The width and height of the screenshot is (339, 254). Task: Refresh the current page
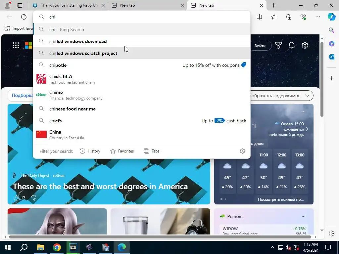[x=24, y=17]
